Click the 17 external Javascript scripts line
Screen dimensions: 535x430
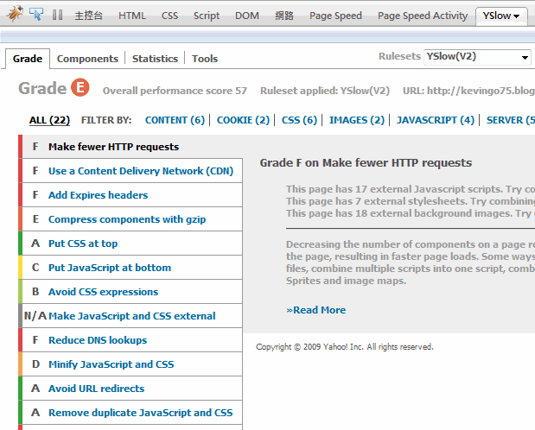[x=411, y=189]
